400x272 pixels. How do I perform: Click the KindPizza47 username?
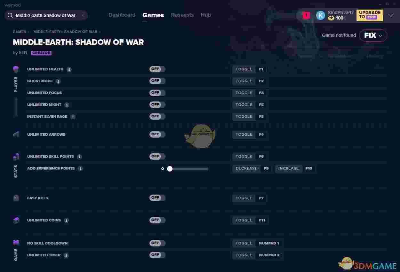tap(341, 12)
